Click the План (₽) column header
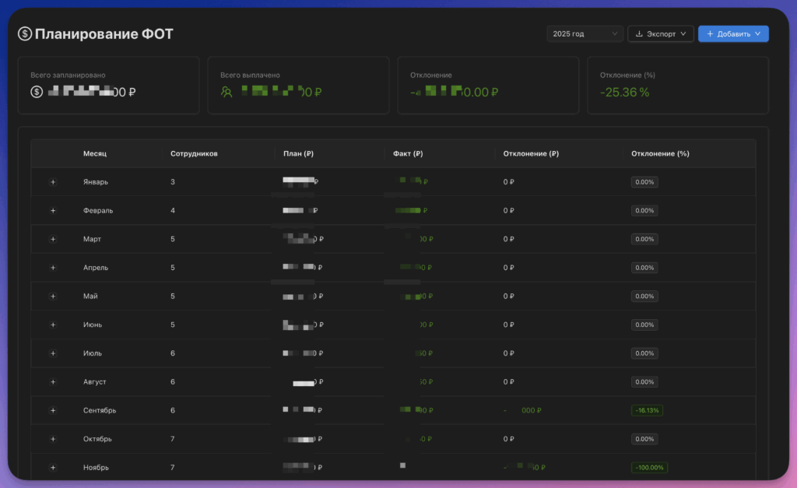Image resolution: width=797 pixels, height=488 pixels. [298, 153]
